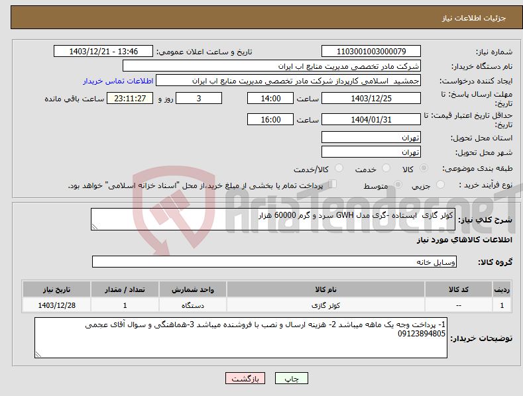Click the validity time field 16:00
The image size is (523, 396).
click(270, 119)
